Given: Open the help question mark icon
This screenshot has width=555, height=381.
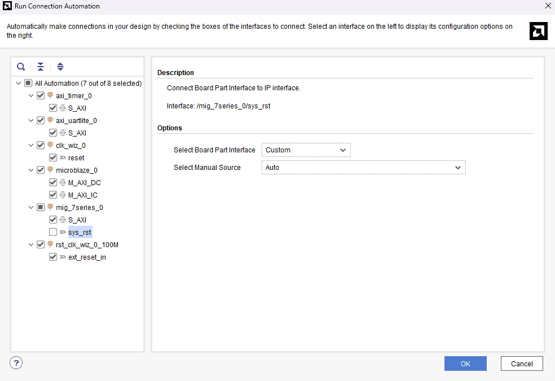Looking at the screenshot, I should tap(16, 363).
